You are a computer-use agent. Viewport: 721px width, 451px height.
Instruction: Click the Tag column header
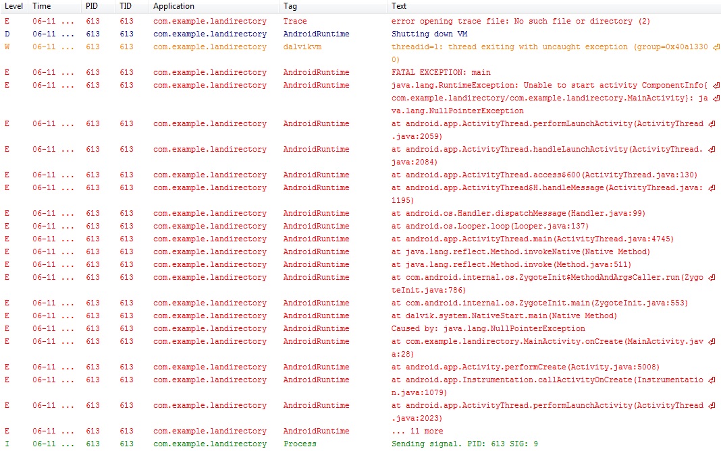(290, 6)
